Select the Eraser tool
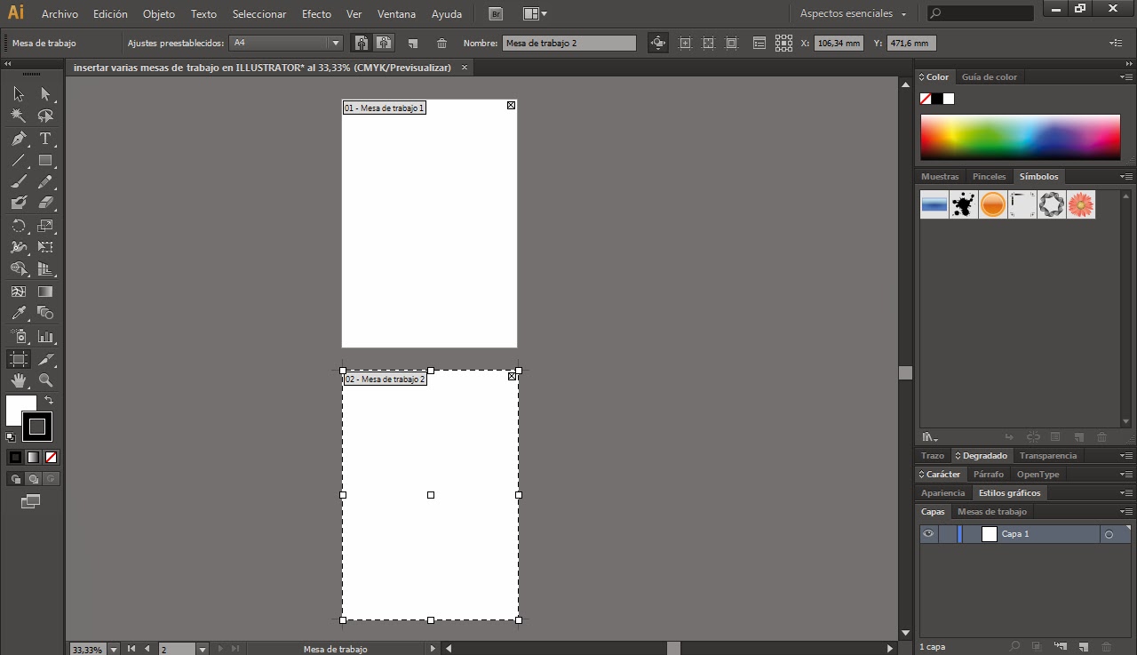 45,203
